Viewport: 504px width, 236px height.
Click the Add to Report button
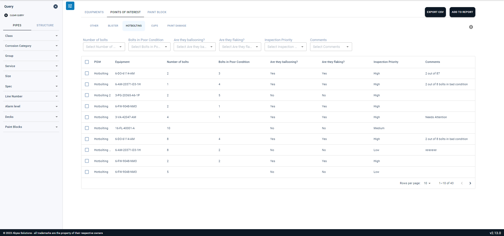[x=462, y=12]
